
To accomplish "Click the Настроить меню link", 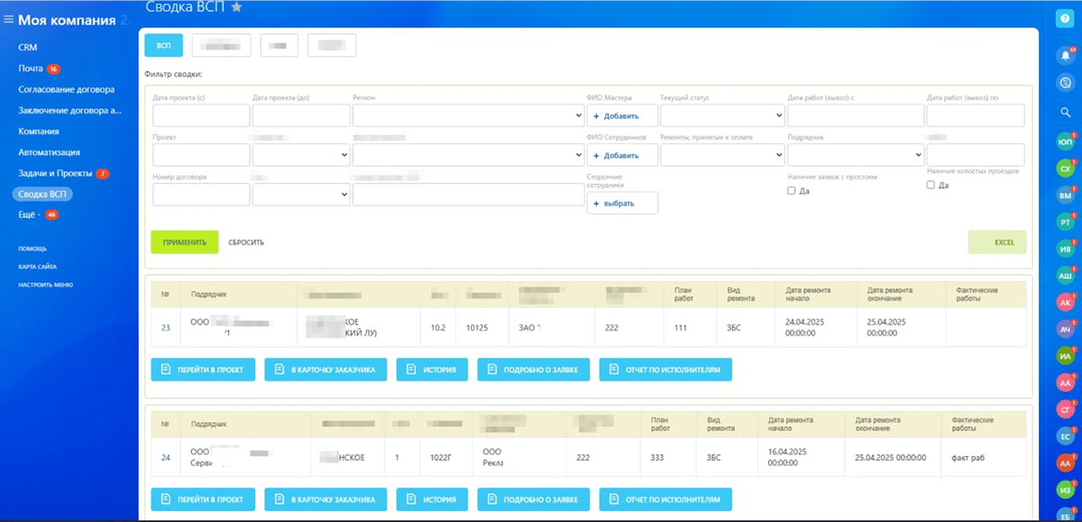I will pyautogui.click(x=45, y=285).
